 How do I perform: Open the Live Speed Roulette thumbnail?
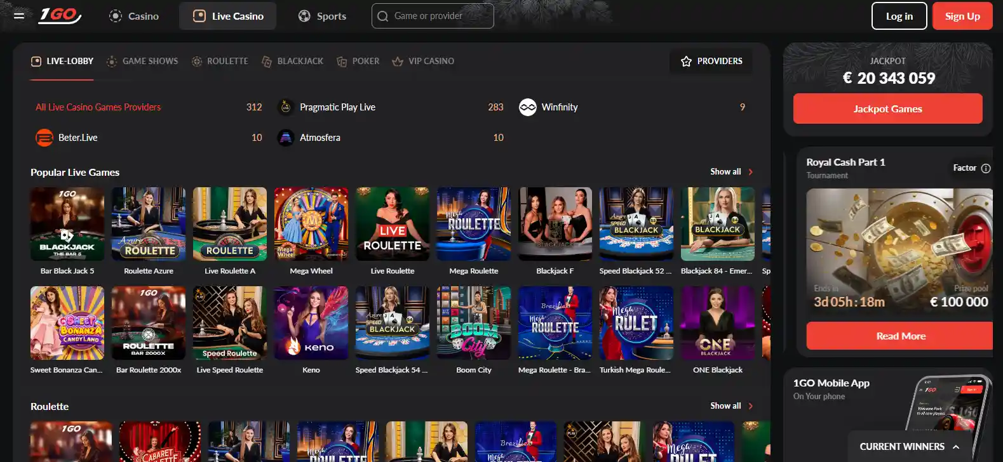coord(230,323)
